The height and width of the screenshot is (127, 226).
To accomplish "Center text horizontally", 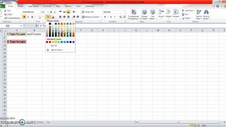I will (x=64, y=17).
